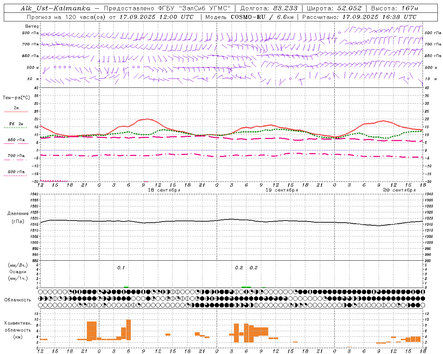
Task: Click the tallest orange bar reaching 10 km
Action: point(128,330)
